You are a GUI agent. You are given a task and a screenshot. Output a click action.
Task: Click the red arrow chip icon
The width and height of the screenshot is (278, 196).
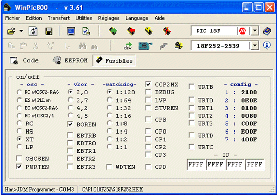[131, 31]
